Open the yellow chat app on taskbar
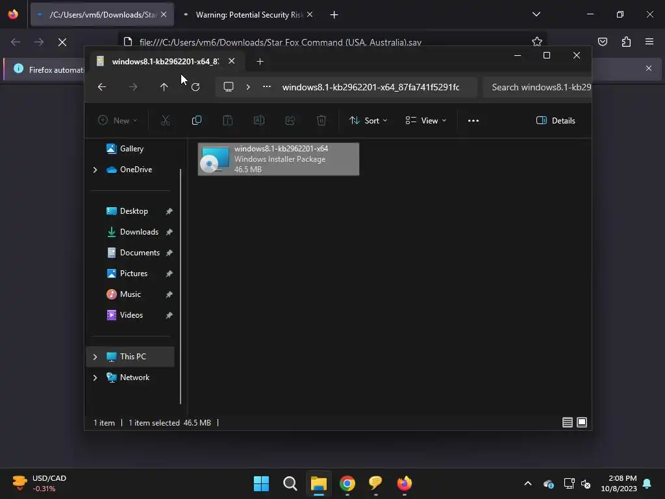The height and width of the screenshot is (499, 665). tap(376, 483)
